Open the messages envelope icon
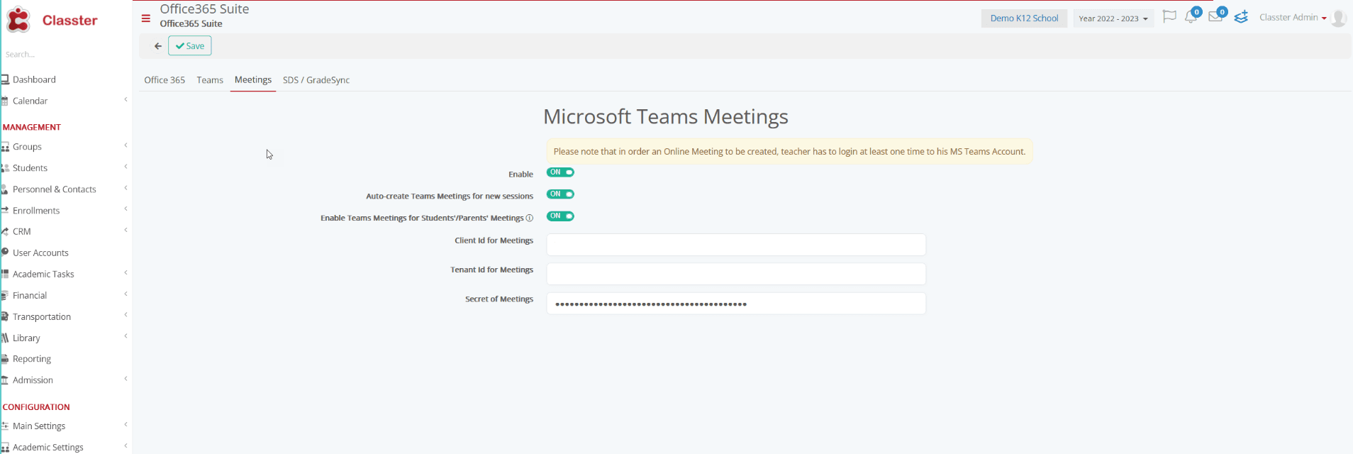The image size is (1353, 454). 1215,17
